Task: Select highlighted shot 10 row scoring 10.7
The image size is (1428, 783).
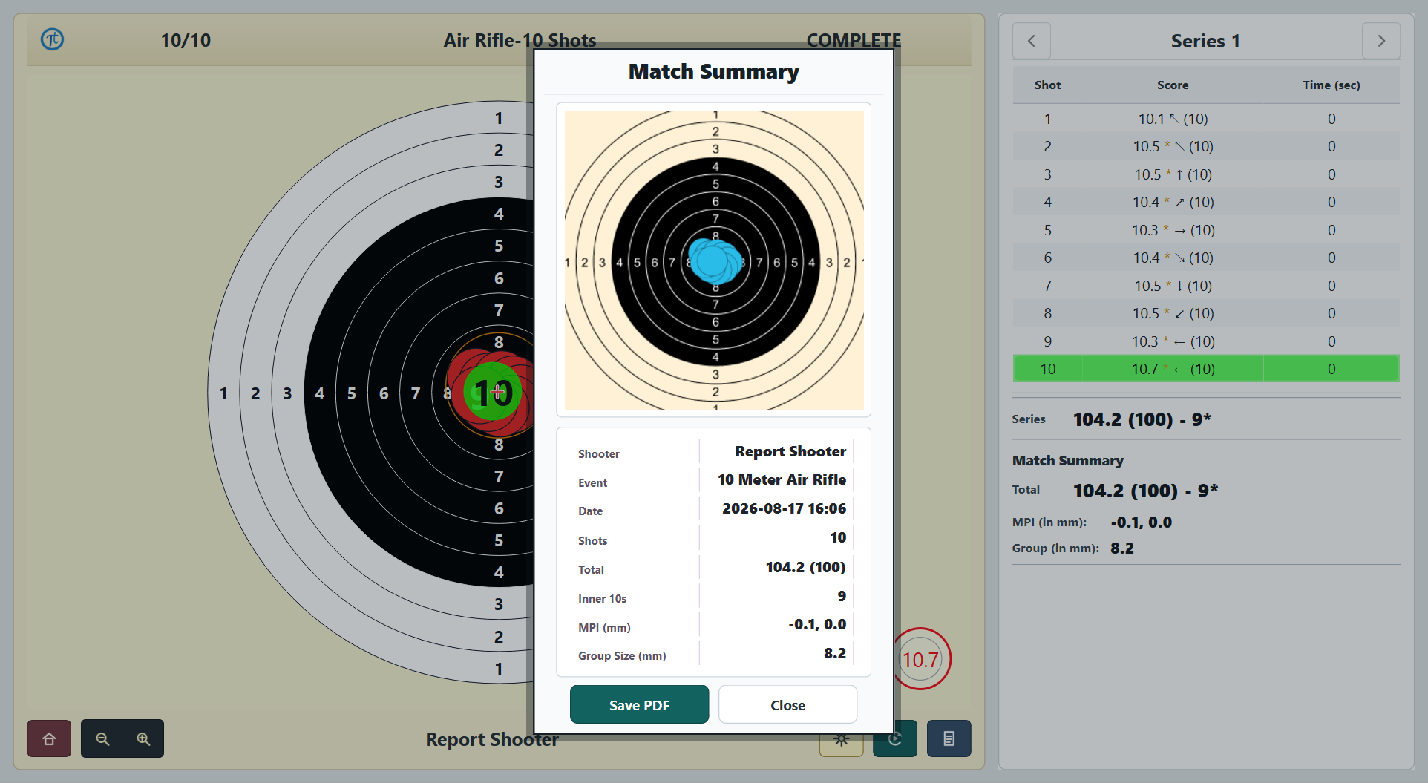Action: click(1206, 369)
